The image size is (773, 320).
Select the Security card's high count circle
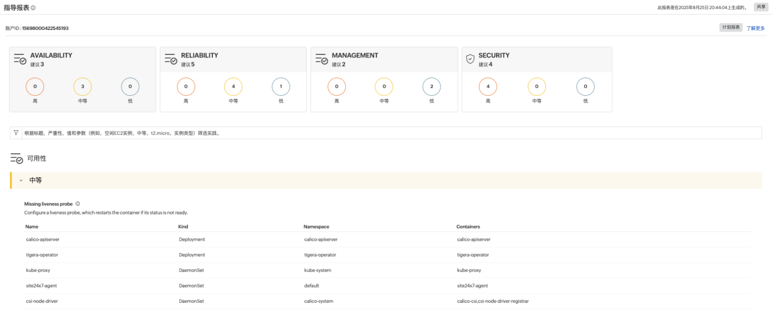point(488,87)
